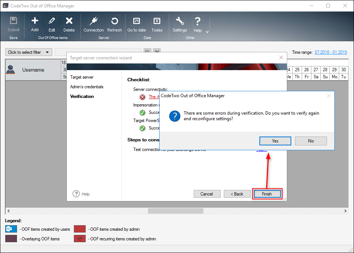Click the Outlook swatch for user-created OOF items
The image size is (354, 253).
[11, 229]
